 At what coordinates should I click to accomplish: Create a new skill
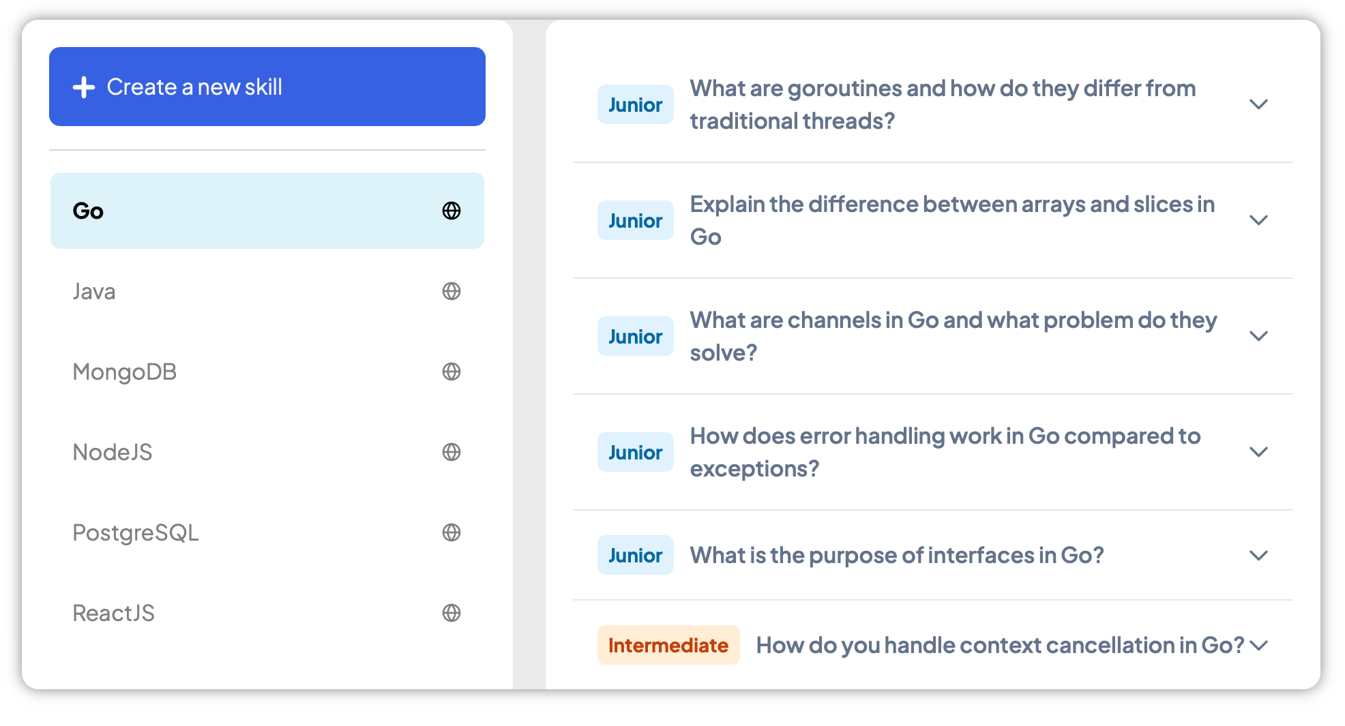coord(267,87)
